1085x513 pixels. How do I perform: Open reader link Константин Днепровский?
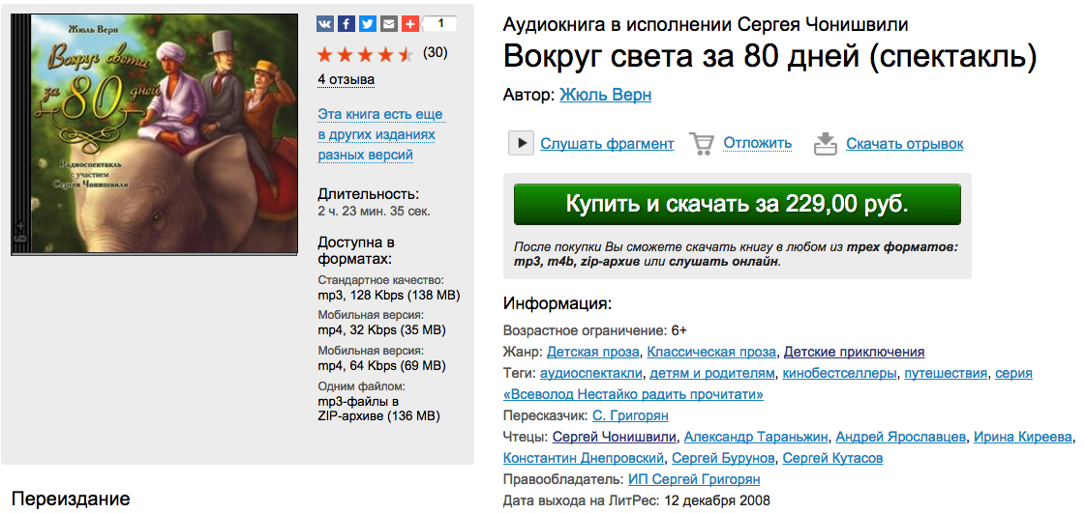(x=584, y=459)
